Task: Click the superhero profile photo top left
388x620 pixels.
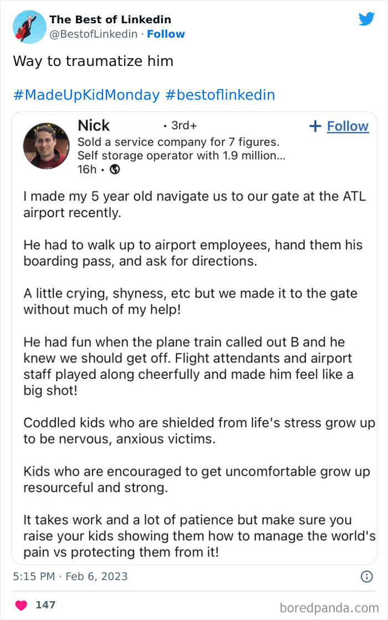Action: pos(29,26)
